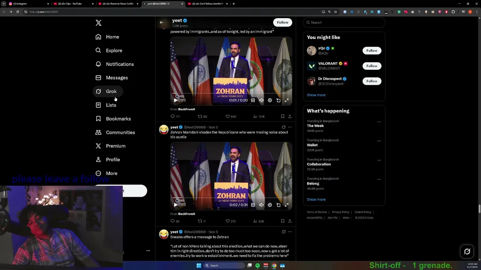Open more options on the Sneako post

290,232
